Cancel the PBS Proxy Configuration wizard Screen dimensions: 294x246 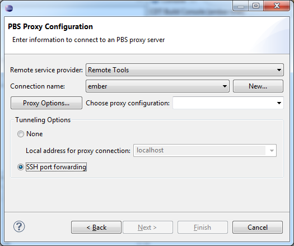point(258,228)
